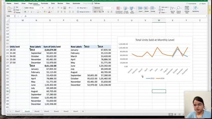Click the Insert cells icon
Image resolution: width=212 pixels, height=119 pixels.
point(140,8)
